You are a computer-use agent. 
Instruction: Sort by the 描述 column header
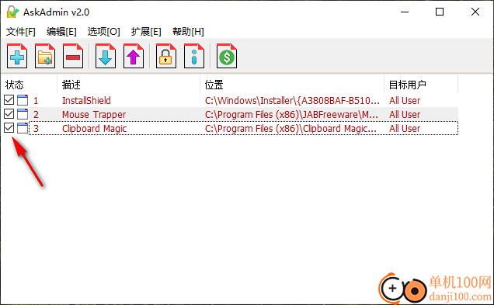[128, 85]
